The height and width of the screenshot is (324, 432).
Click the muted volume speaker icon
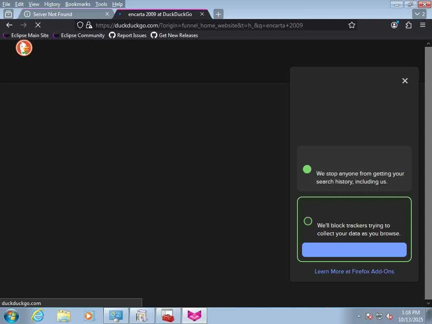[x=389, y=316]
